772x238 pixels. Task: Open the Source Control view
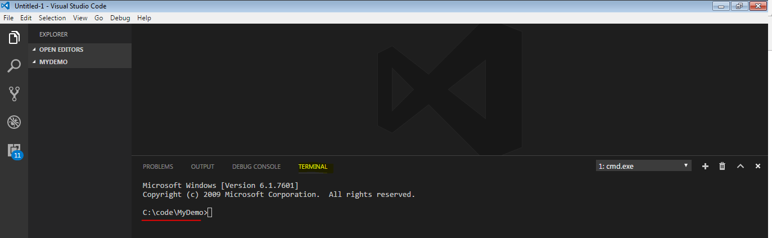point(14,94)
